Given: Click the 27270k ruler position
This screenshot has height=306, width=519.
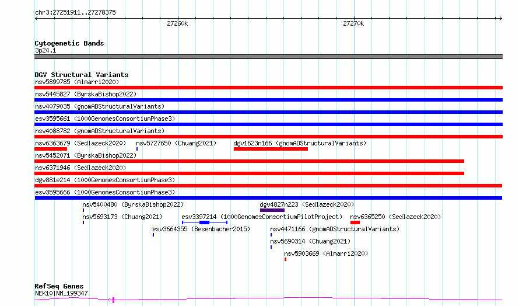Looking at the screenshot, I should click(353, 23).
